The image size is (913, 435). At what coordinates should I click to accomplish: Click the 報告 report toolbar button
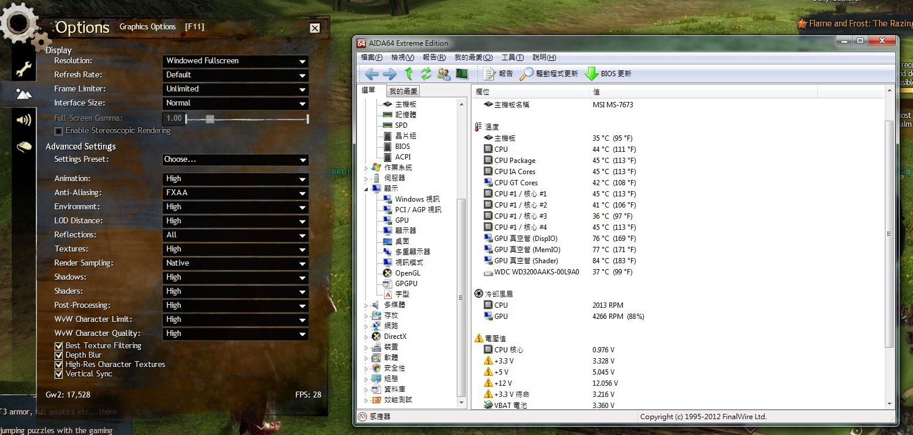click(498, 74)
